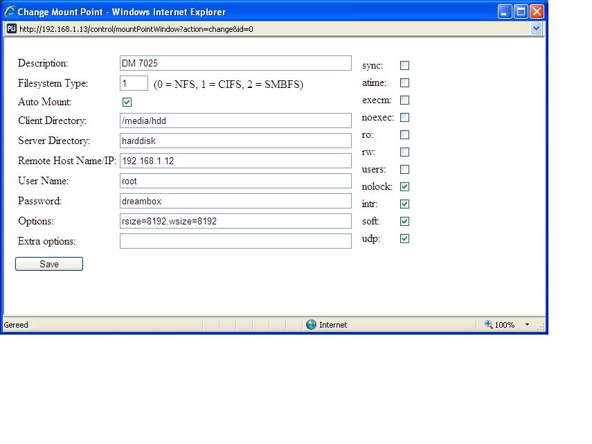Click the User Name field root
This screenshot has width=592, height=444.
235,181
